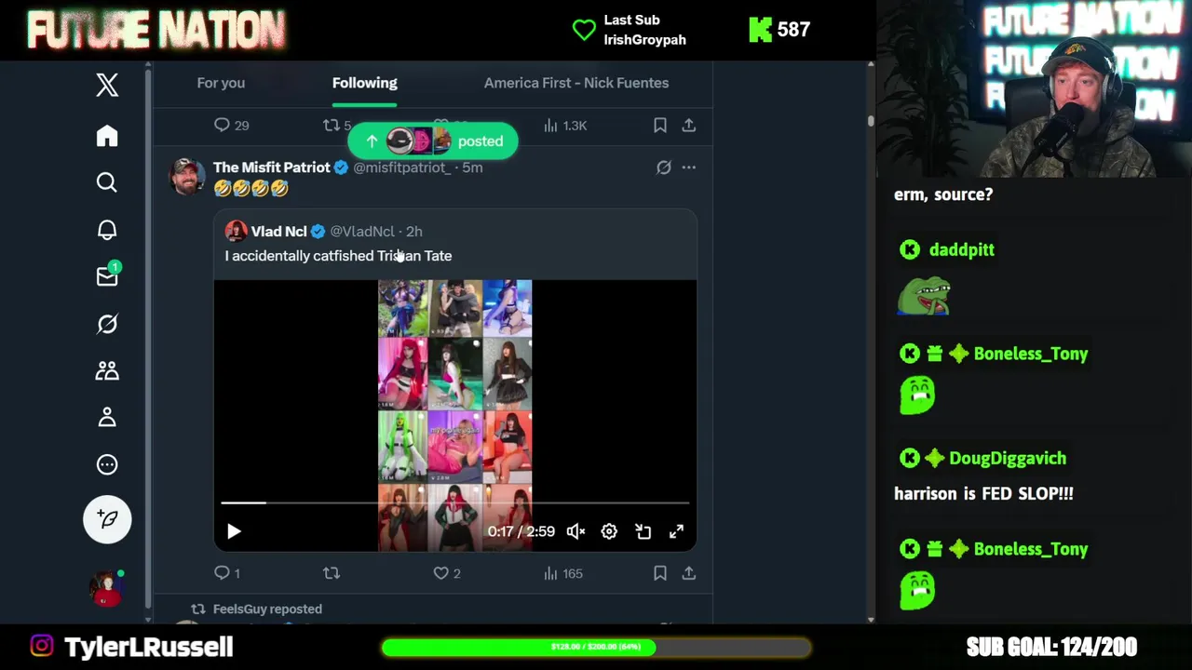
Task: Click the Instagram icon in overlay
Action: [42, 646]
